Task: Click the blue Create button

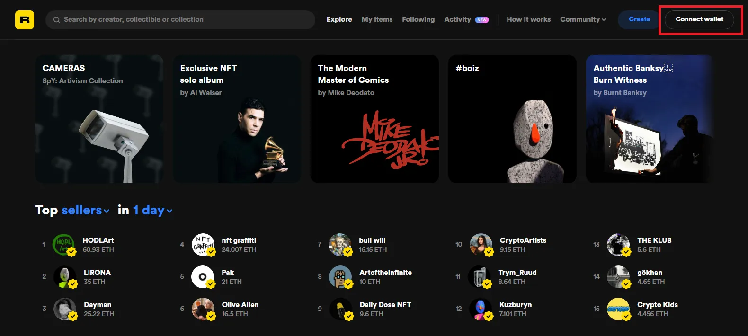Action: point(639,19)
